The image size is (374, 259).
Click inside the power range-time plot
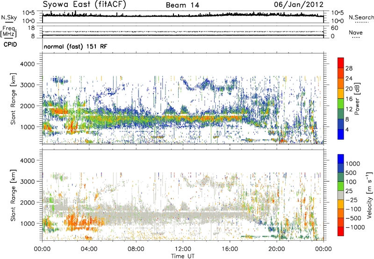click(x=183, y=99)
